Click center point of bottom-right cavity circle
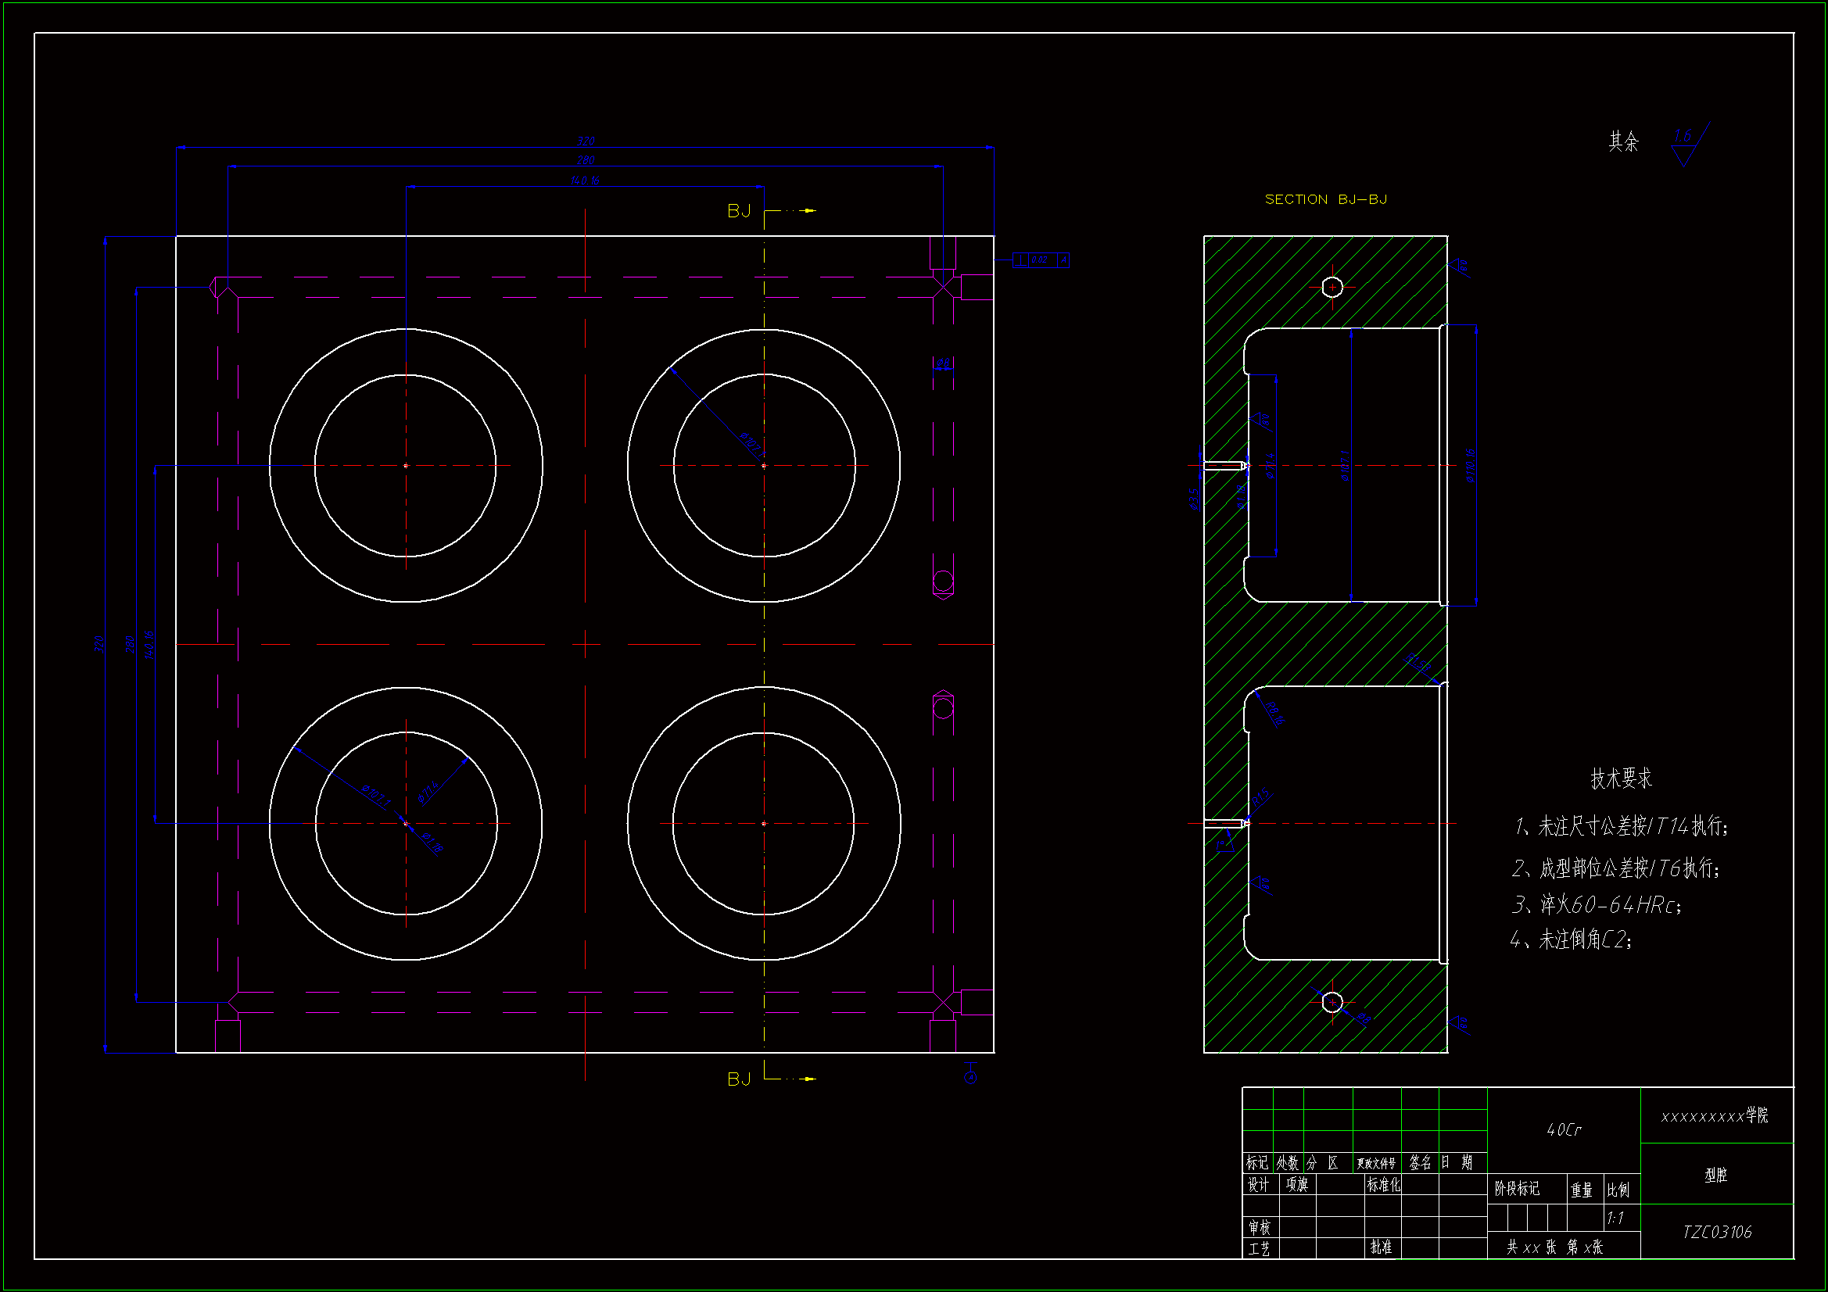This screenshot has width=1828, height=1292. coord(765,824)
